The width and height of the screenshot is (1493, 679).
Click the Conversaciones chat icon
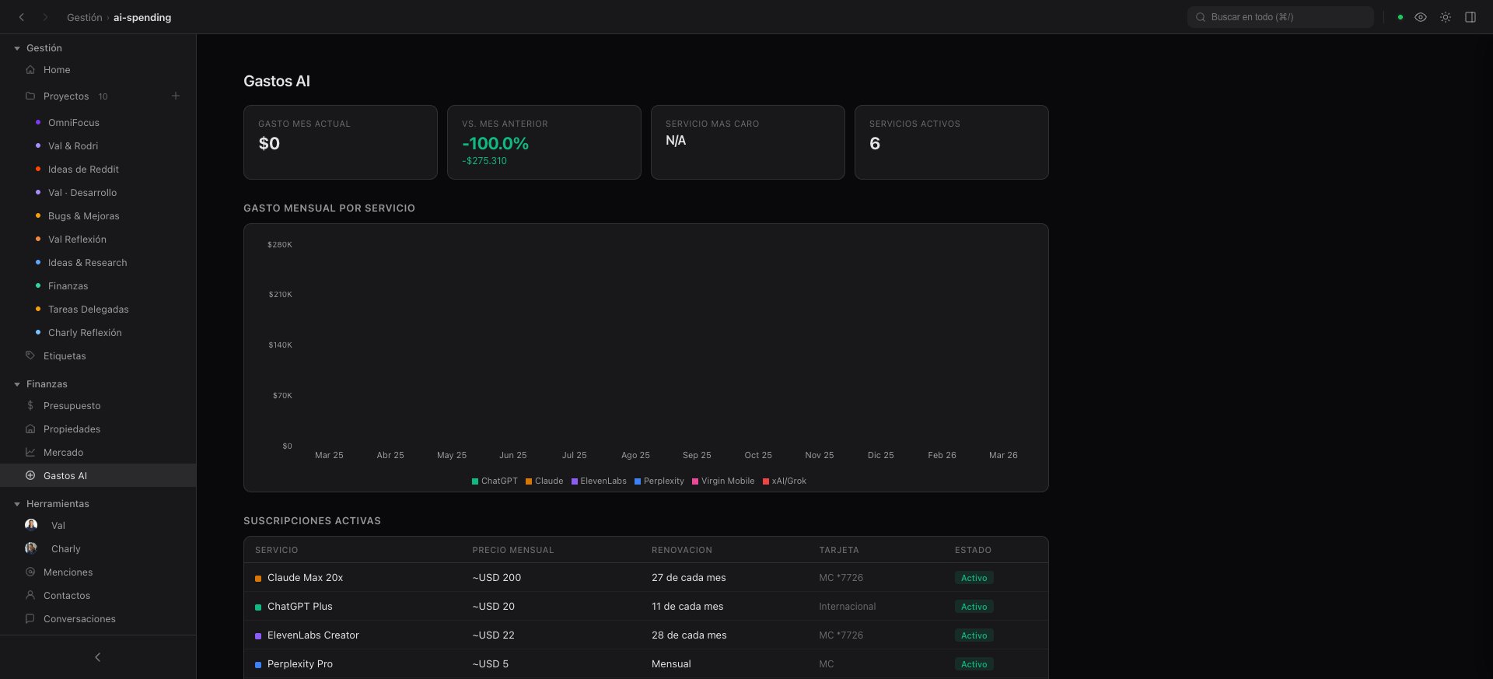pyautogui.click(x=30, y=618)
